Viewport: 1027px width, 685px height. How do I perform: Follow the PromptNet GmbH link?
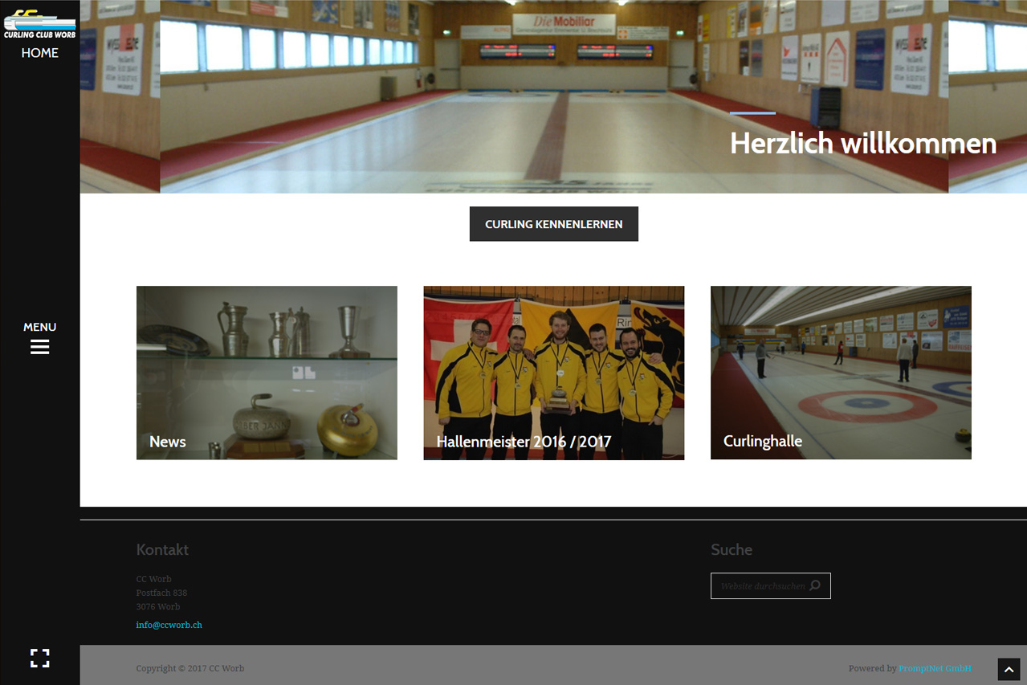tap(935, 668)
